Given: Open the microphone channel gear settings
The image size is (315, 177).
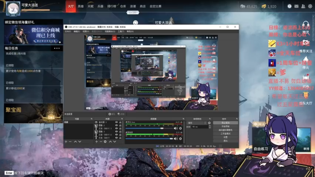Looking at the screenshot, I should tap(180, 128).
